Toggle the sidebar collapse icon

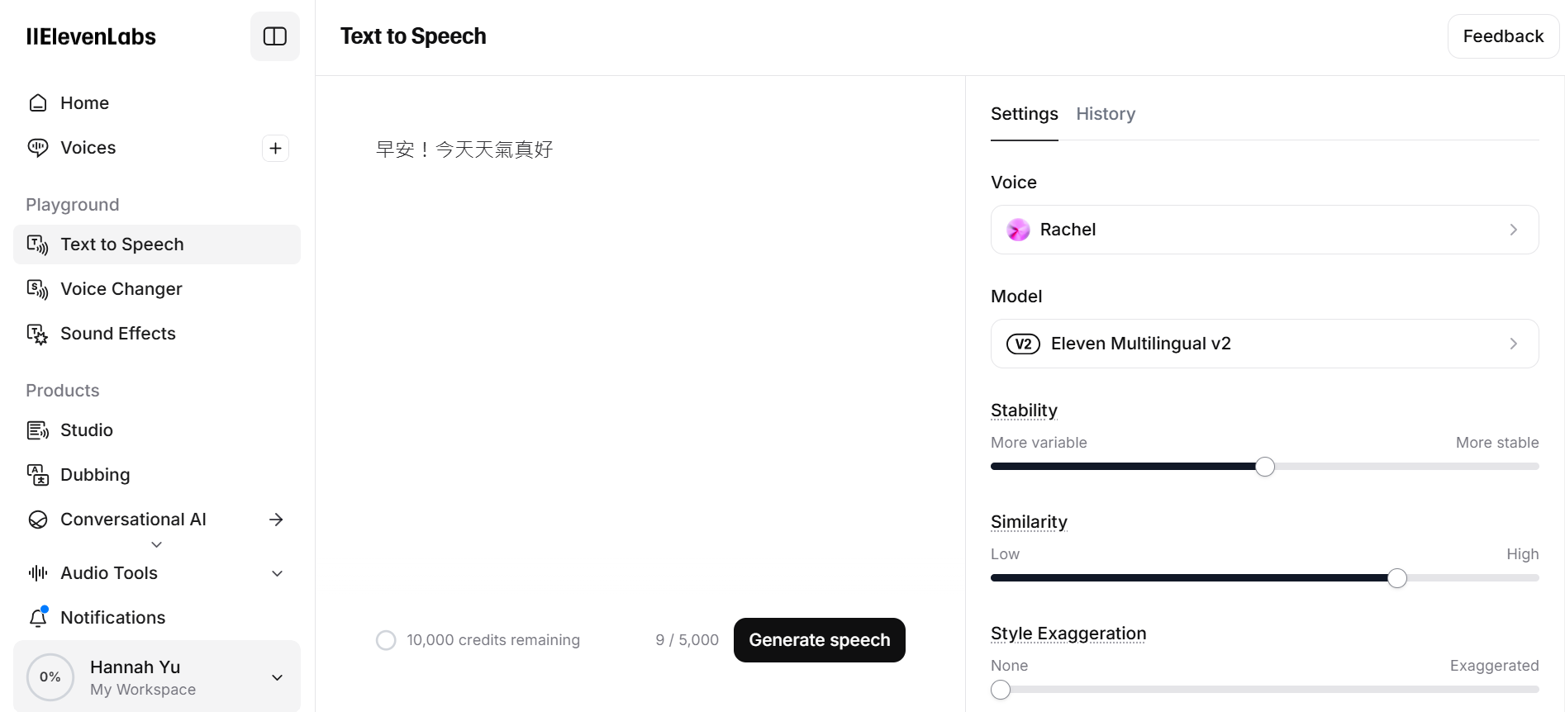(x=274, y=36)
